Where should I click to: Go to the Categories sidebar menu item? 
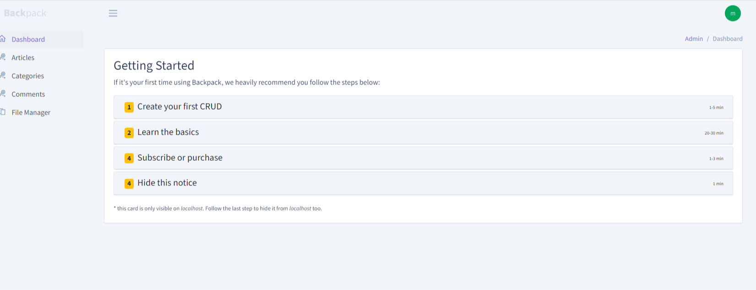[x=28, y=76]
